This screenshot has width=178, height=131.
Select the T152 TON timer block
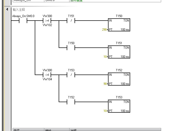(119, 79)
